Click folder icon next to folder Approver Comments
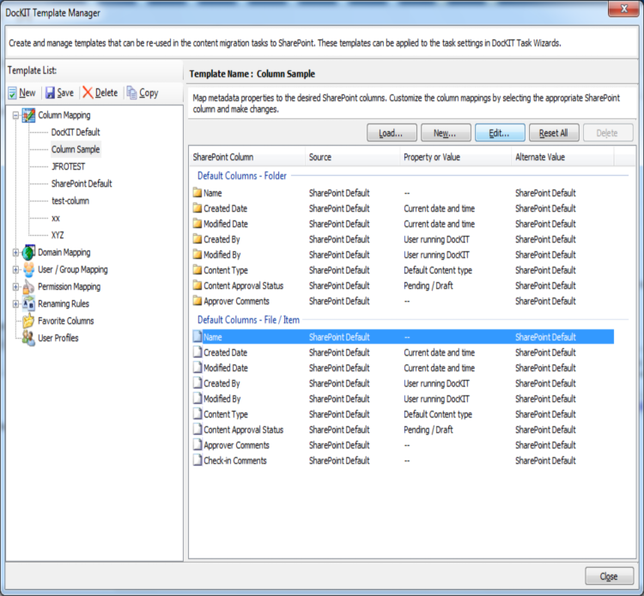This screenshot has height=596, width=644. click(197, 301)
